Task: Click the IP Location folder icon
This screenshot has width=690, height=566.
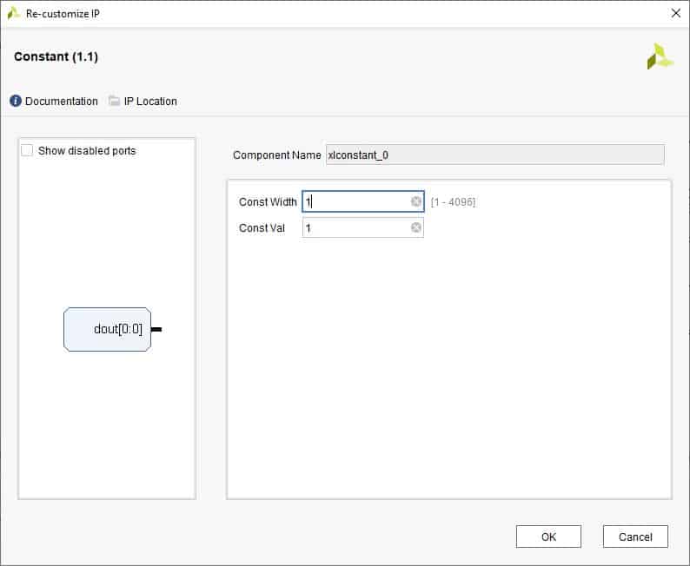Action: coord(115,102)
